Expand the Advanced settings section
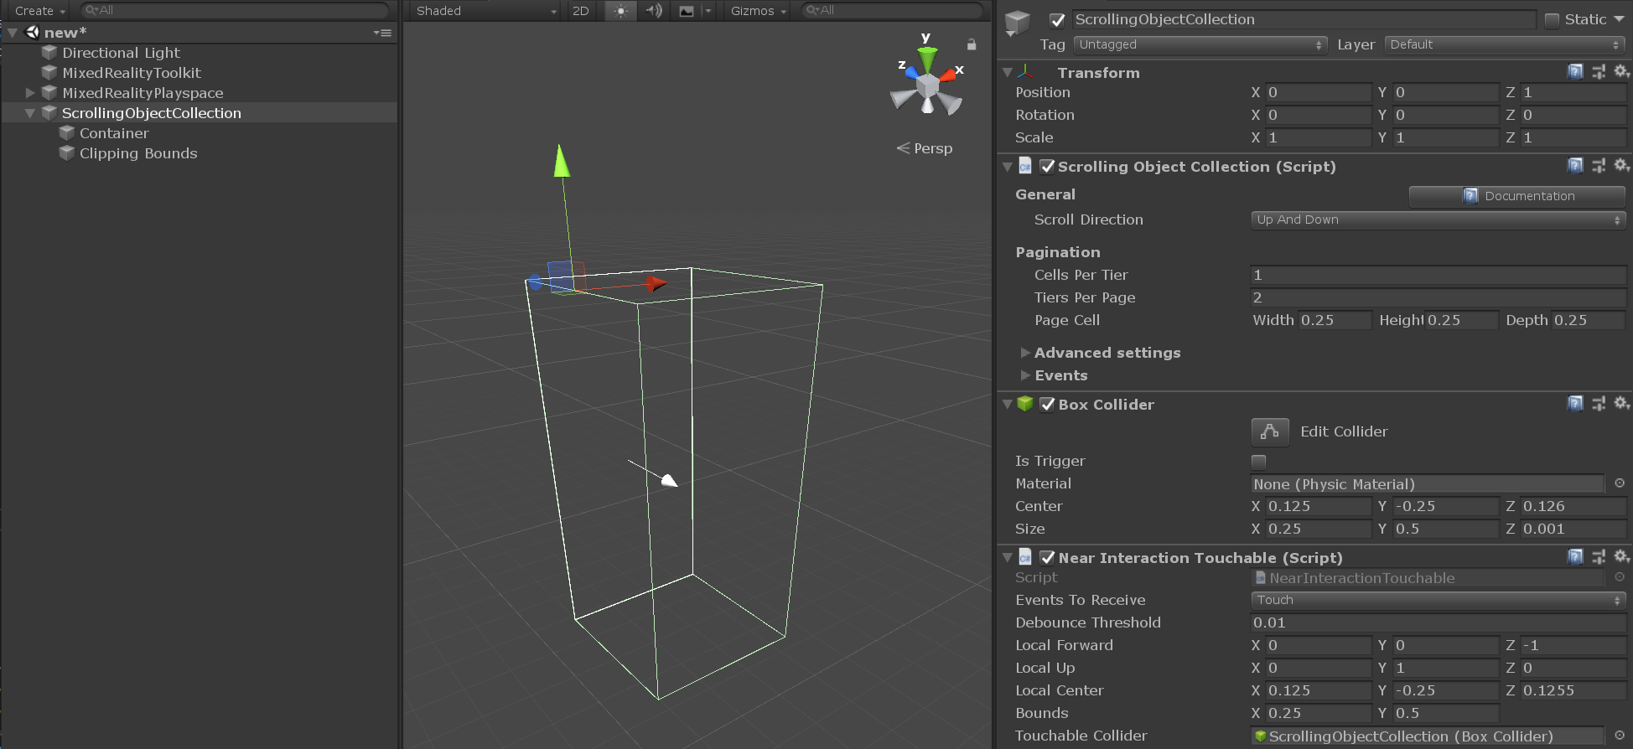Image resolution: width=1633 pixels, height=749 pixels. coord(1024,353)
